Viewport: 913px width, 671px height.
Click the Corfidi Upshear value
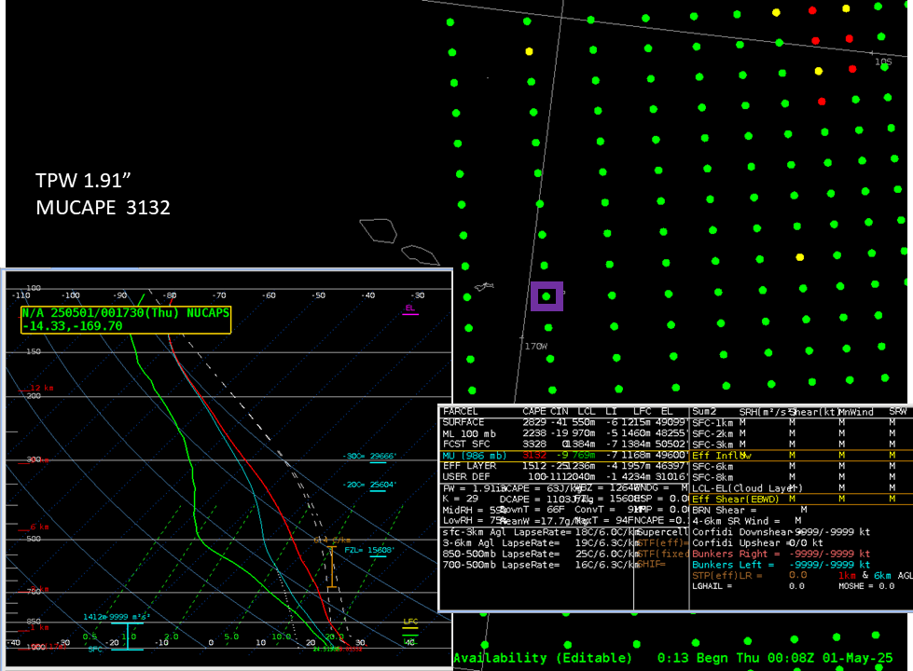(x=806, y=542)
